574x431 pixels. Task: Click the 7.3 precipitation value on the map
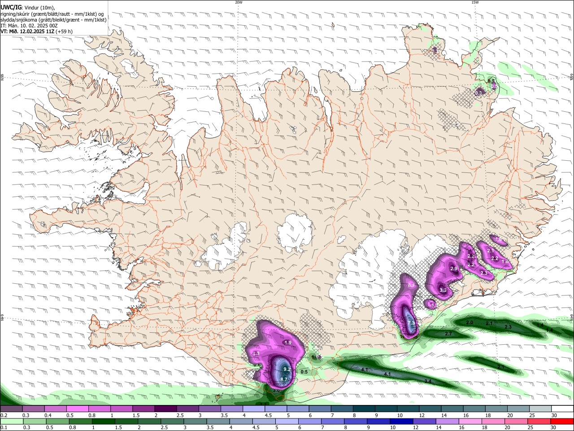(x=412, y=323)
